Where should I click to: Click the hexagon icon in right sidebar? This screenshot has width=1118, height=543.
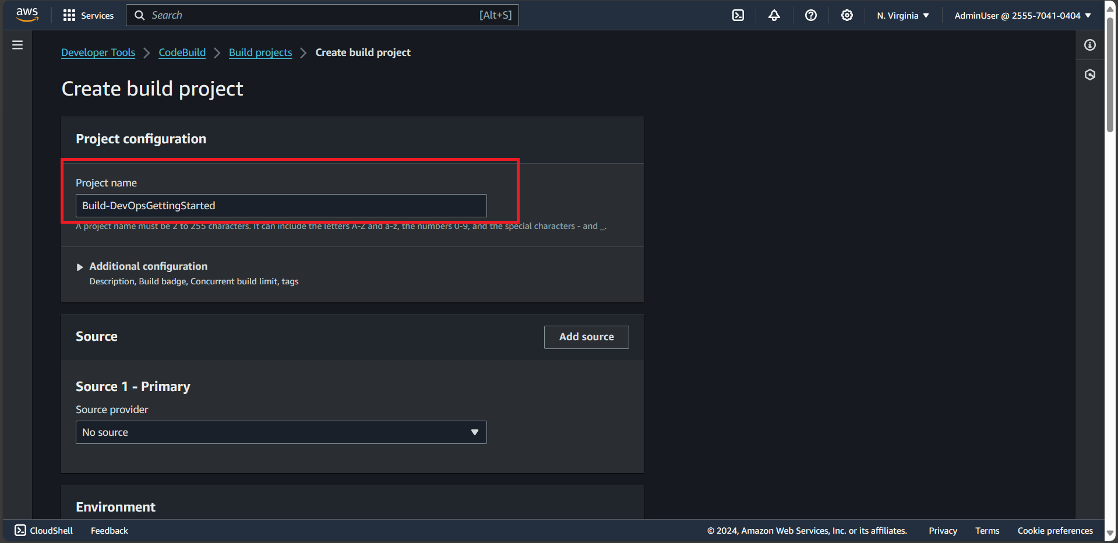[x=1090, y=75]
